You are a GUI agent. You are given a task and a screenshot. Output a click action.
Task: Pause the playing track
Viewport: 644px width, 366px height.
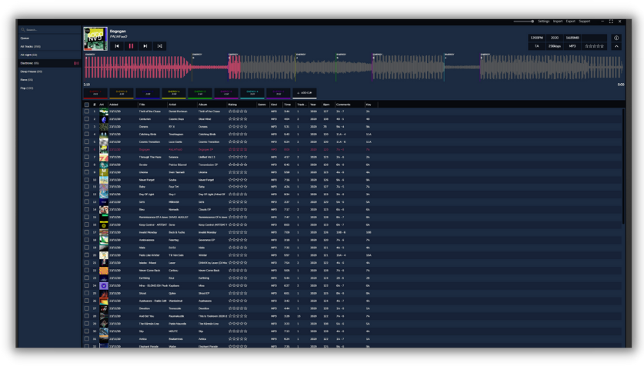[131, 46]
